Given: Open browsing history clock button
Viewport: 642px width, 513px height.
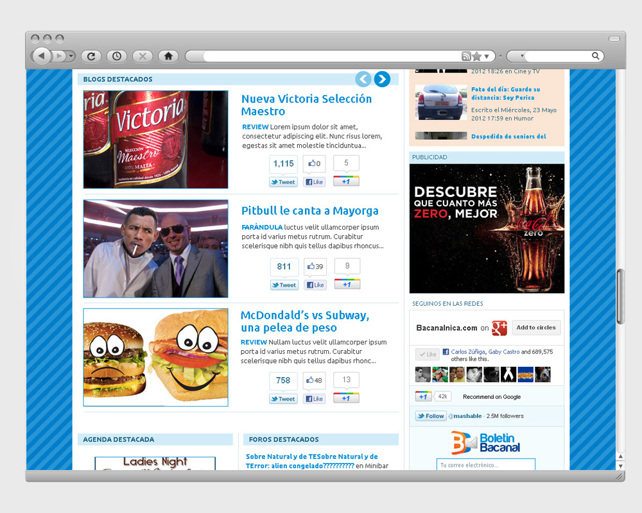Looking at the screenshot, I should point(117,56).
